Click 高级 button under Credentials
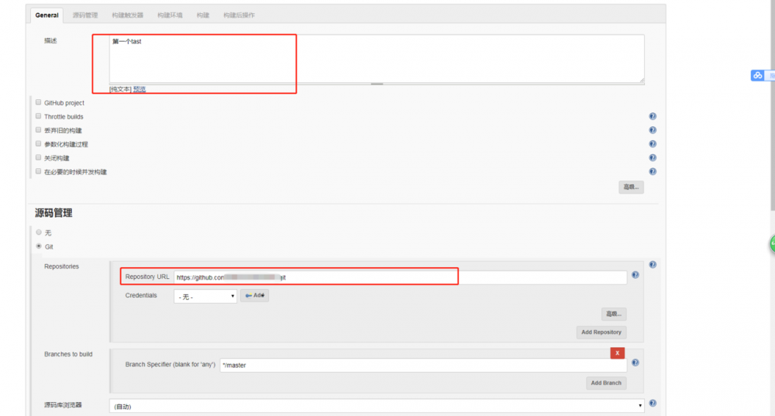This screenshot has width=775, height=416. point(614,314)
